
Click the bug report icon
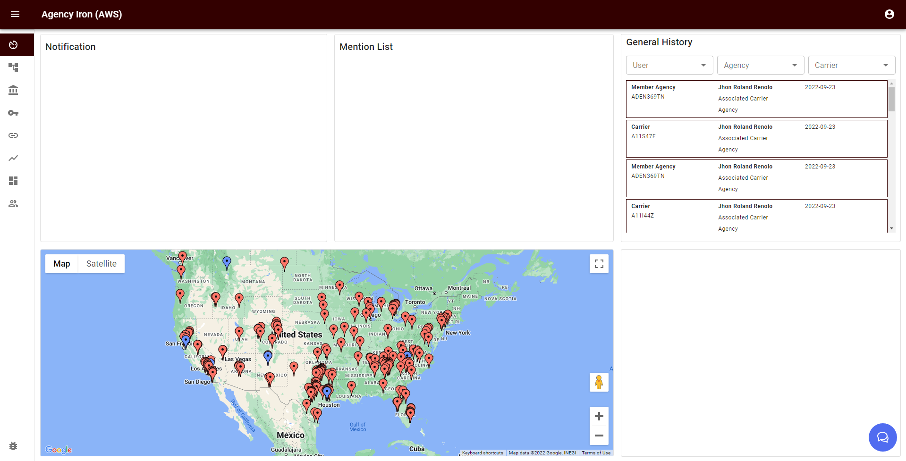(13, 446)
